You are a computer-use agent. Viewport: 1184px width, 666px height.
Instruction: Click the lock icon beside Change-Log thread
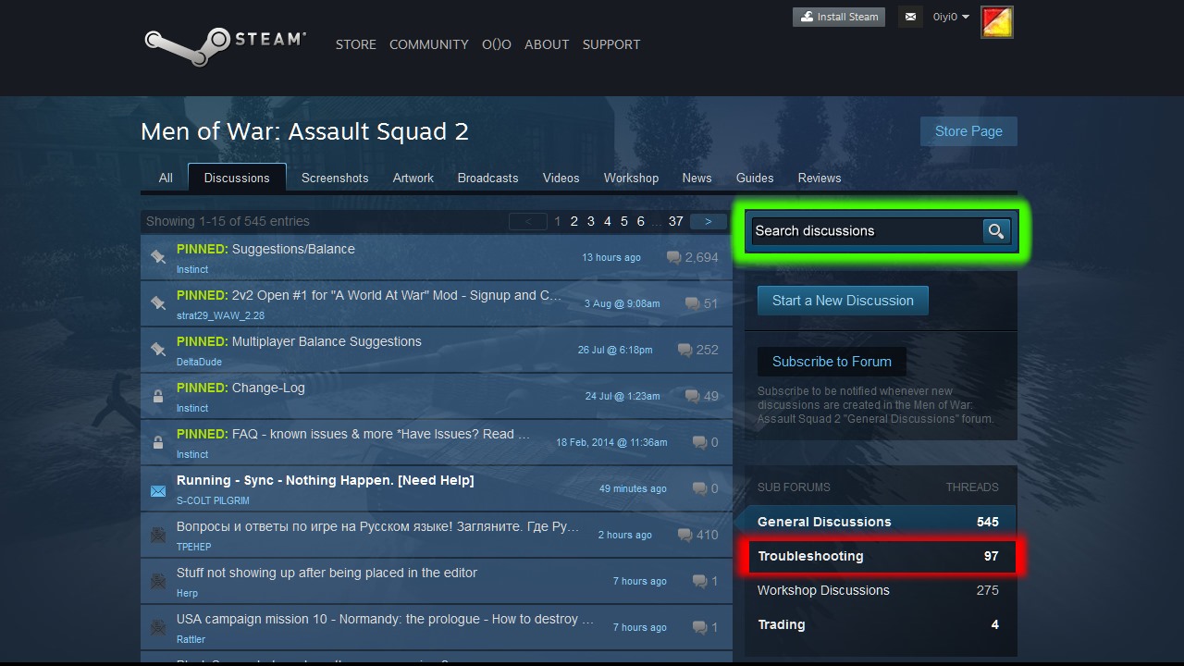[x=158, y=396]
